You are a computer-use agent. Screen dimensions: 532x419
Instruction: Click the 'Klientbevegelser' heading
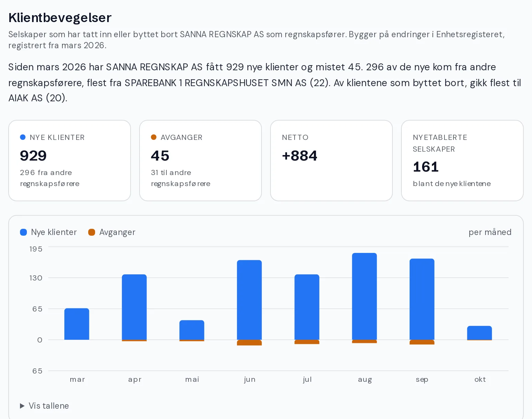coord(60,18)
